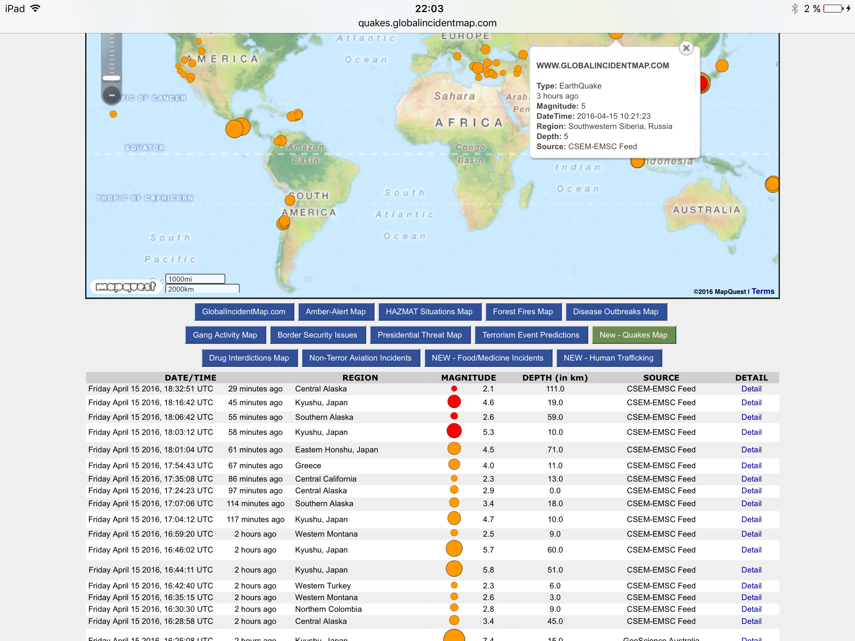Click the red dot in Central Alaska 2.1 row
Screen dimensions: 855x641
454,389
